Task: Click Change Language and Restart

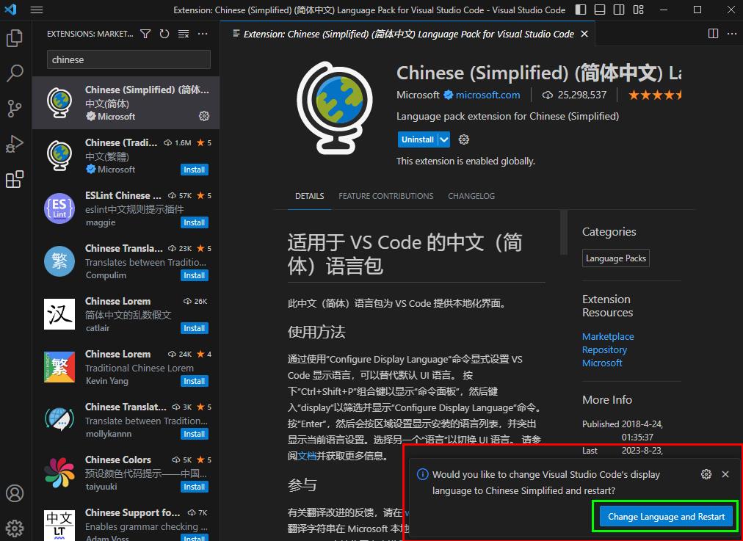Action: pyautogui.click(x=666, y=516)
